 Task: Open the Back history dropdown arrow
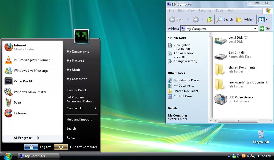point(188,19)
